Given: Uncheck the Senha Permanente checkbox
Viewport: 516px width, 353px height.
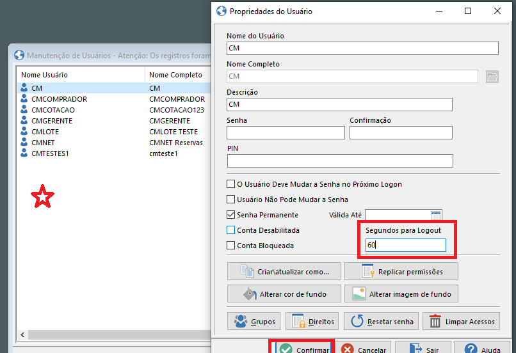Looking at the screenshot, I should [x=230, y=215].
